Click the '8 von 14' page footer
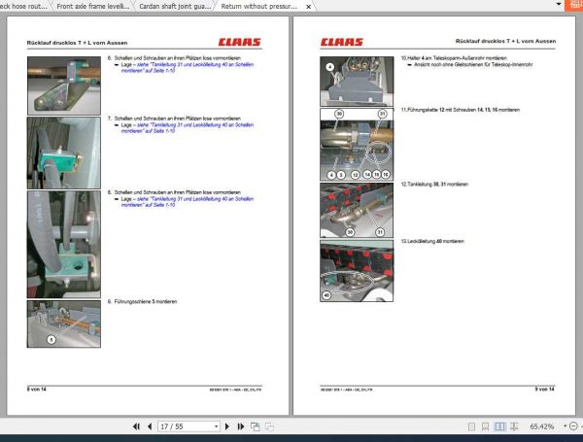 click(37, 390)
